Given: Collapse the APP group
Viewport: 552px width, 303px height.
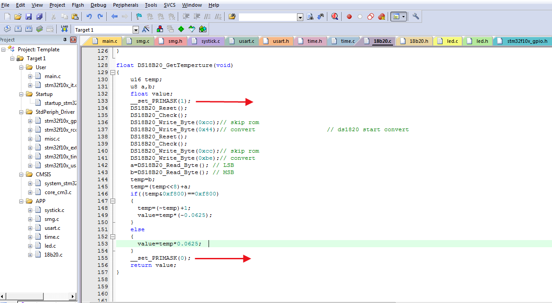Looking at the screenshot, I should pyautogui.click(x=21, y=201).
